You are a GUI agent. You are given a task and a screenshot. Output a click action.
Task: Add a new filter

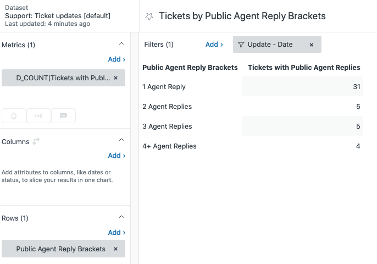pyautogui.click(x=214, y=45)
